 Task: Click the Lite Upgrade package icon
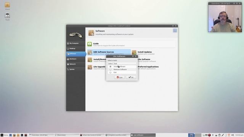tap(90, 67)
